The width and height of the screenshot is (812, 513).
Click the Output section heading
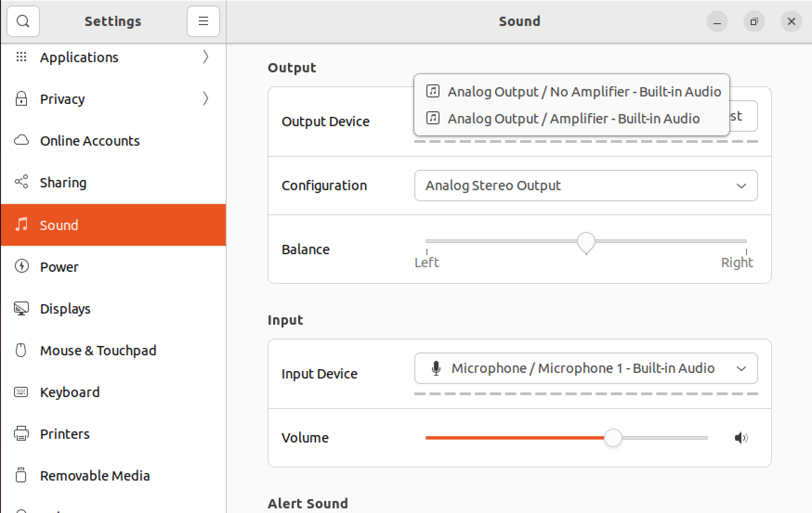[292, 68]
